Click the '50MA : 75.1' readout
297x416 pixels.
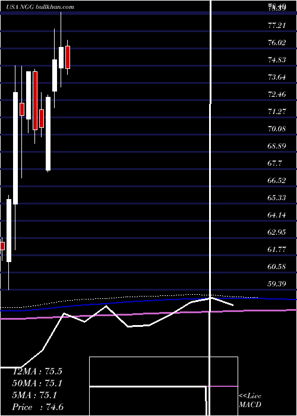[x=37, y=383]
